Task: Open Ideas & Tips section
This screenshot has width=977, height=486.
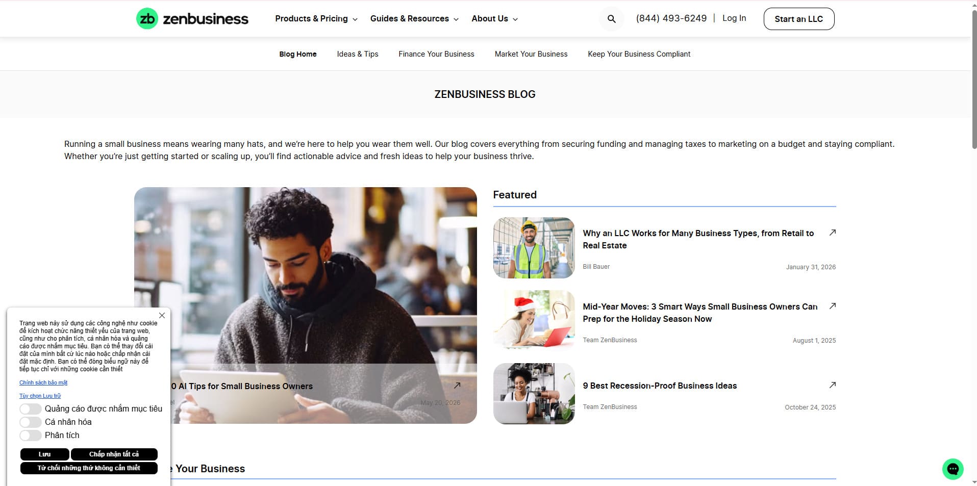Action: click(x=358, y=54)
